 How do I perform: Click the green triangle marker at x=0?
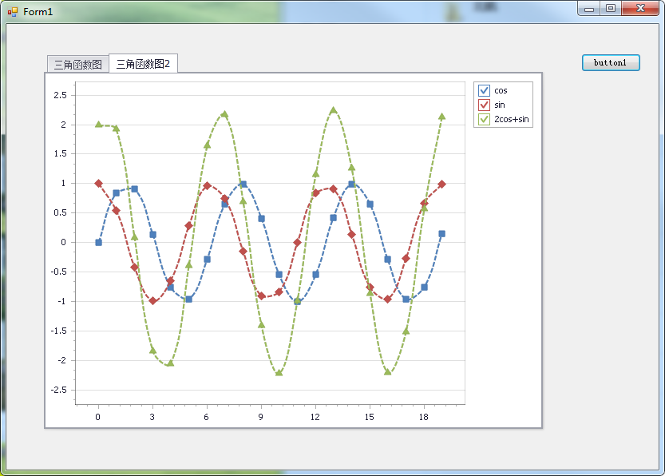tap(98, 125)
